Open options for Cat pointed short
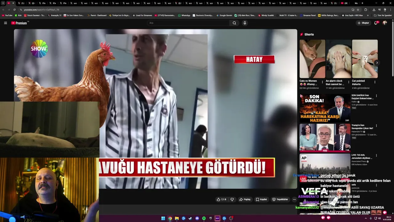394x222 pixels. (x=375, y=82)
